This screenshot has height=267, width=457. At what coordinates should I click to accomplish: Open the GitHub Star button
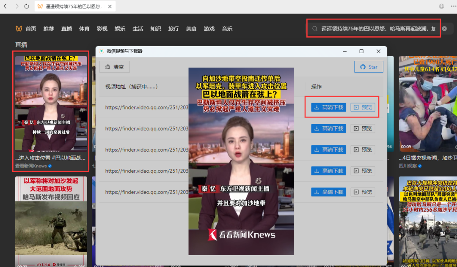tap(369, 67)
